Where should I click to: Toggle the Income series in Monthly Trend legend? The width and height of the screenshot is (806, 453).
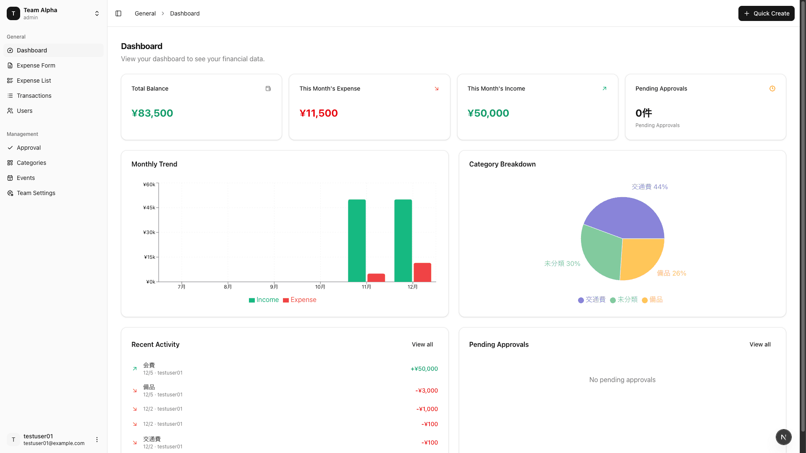263,299
